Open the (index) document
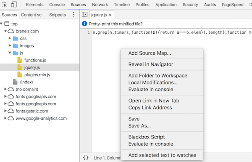The width and height of the screenshot is (252, 162). click(x=26, y=82)
